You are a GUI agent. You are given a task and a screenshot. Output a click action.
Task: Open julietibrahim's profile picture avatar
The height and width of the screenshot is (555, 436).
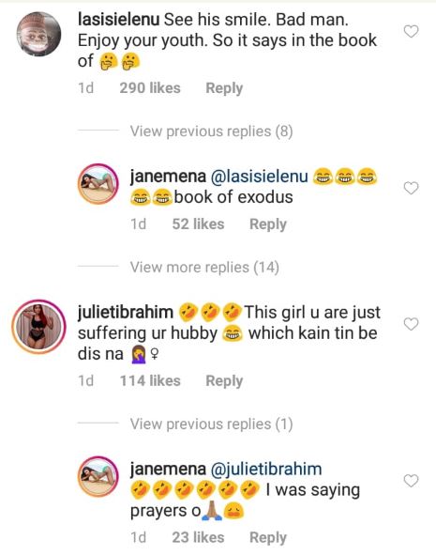pos(38,327)
